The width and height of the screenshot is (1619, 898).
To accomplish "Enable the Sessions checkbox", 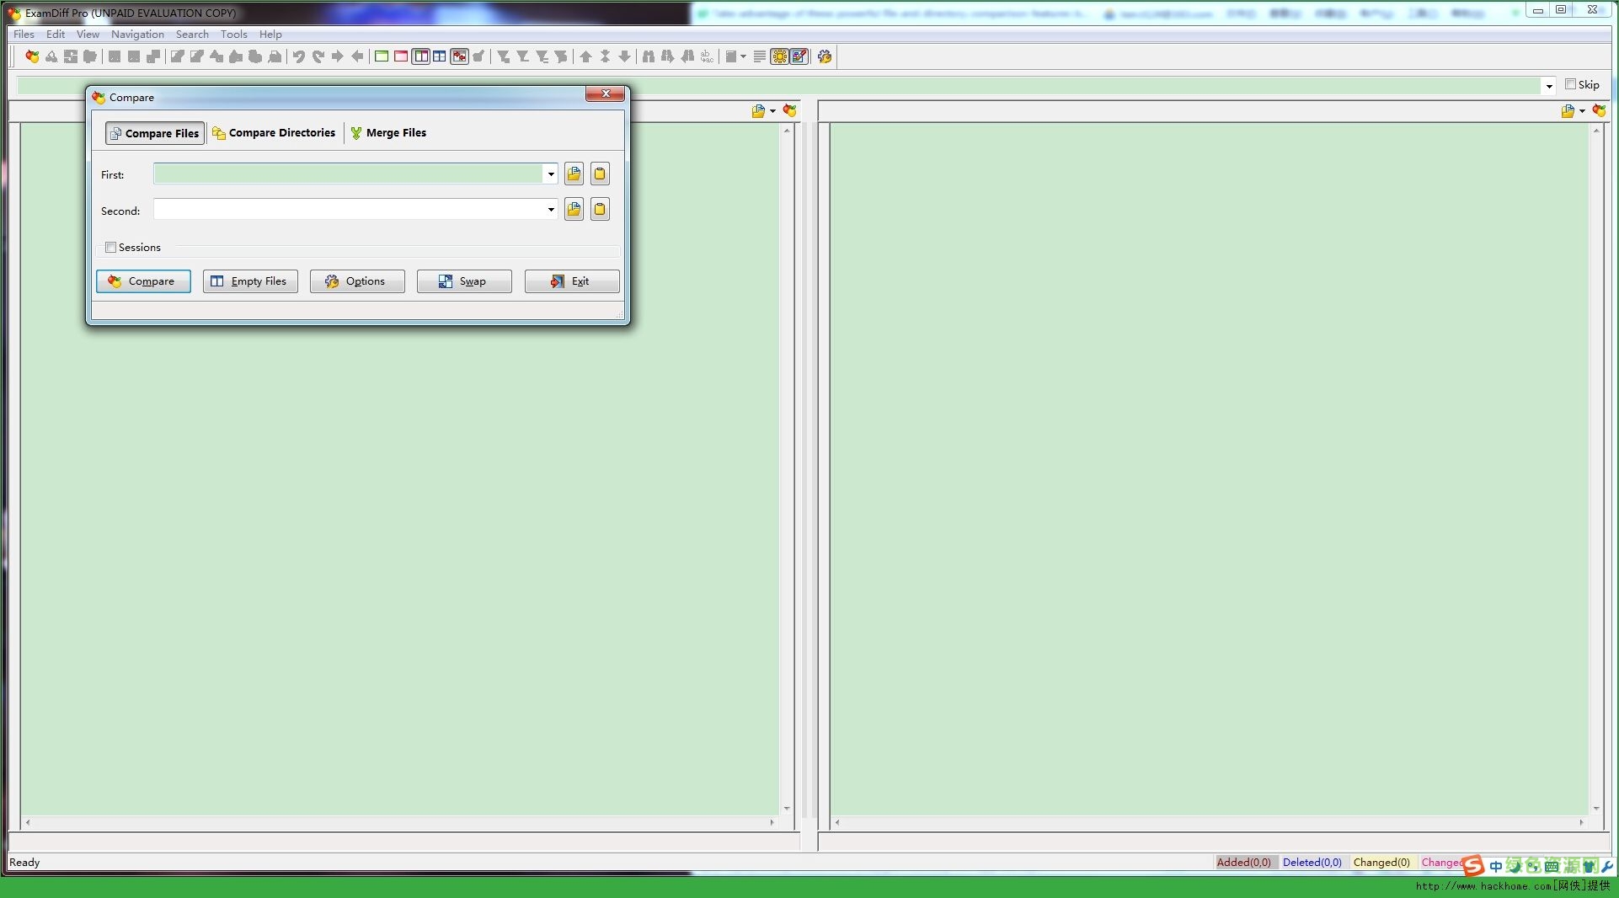I will tap(110, 248).
